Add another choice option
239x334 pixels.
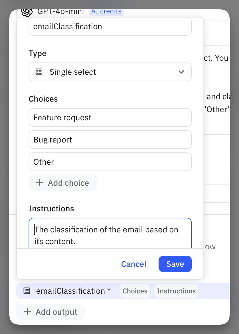coord(62,183)
